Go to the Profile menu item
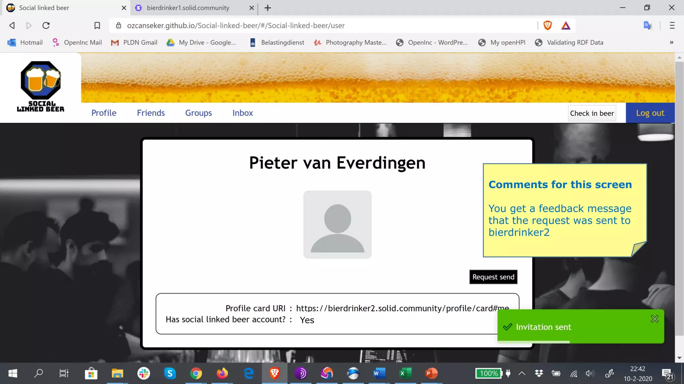This screenshot has width=684, height=384. pos(104,113)
